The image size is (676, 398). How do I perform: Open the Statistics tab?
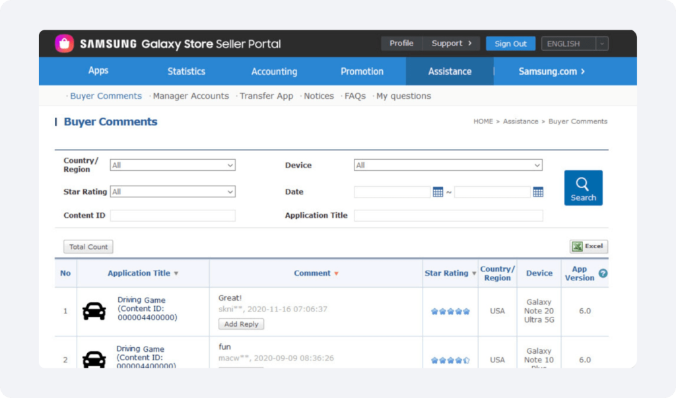[186, 71]
